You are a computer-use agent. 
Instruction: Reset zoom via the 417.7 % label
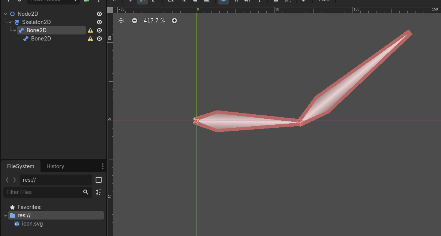pos(154,21)
